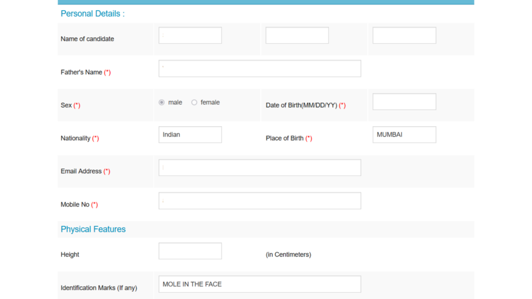
Task: Click the Mobile No label text
Action: click(x=75, y=205)
